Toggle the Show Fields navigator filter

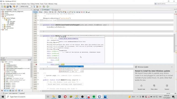point(5,90)
